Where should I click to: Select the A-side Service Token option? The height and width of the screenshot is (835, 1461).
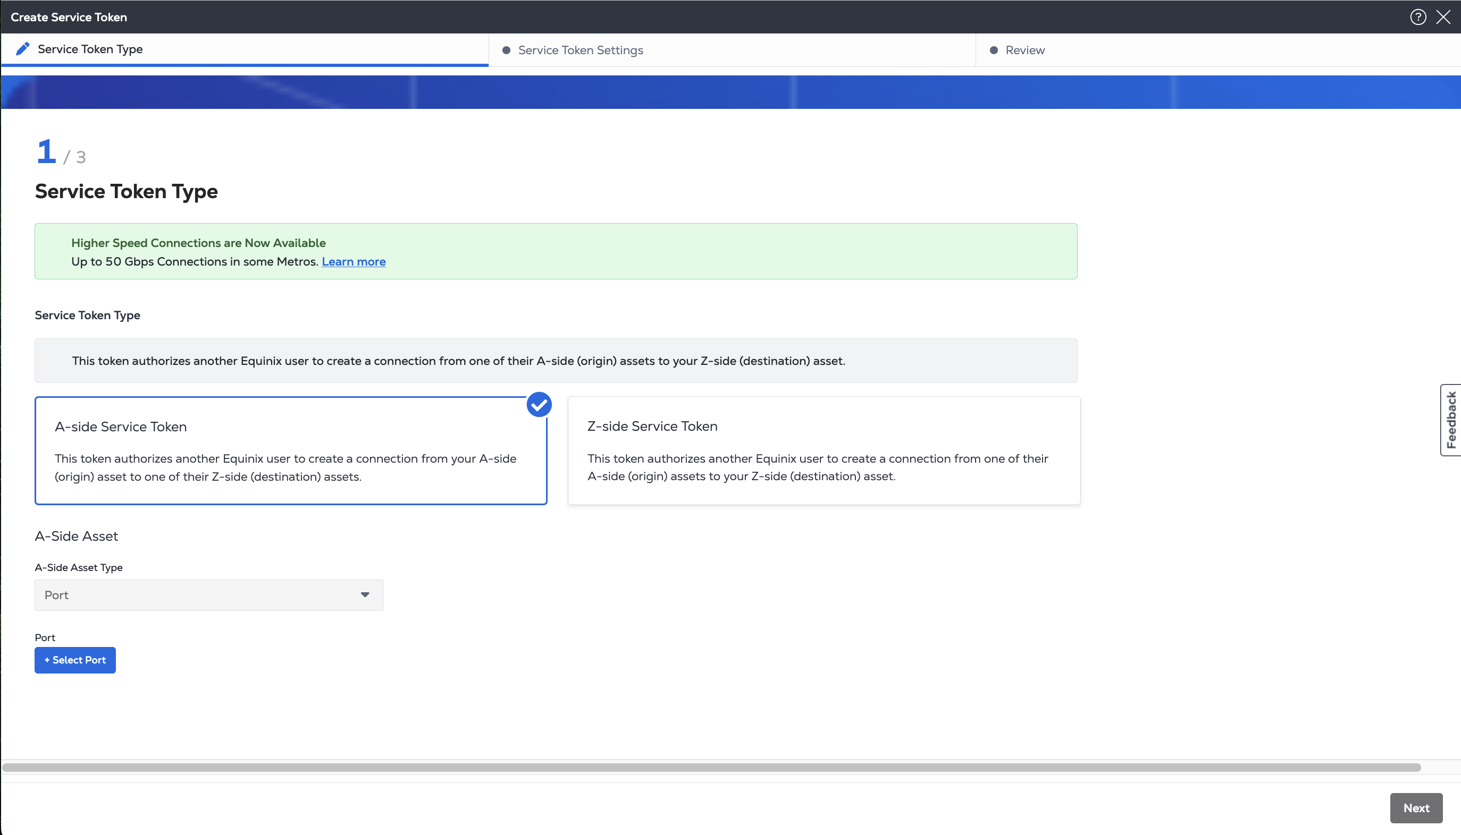290,451
